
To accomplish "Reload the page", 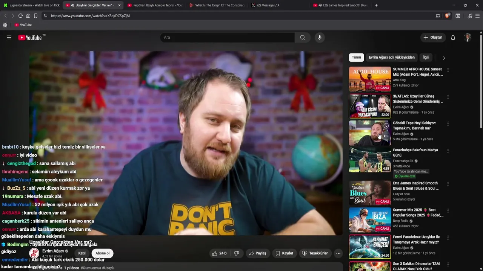I will coord(20,16).
